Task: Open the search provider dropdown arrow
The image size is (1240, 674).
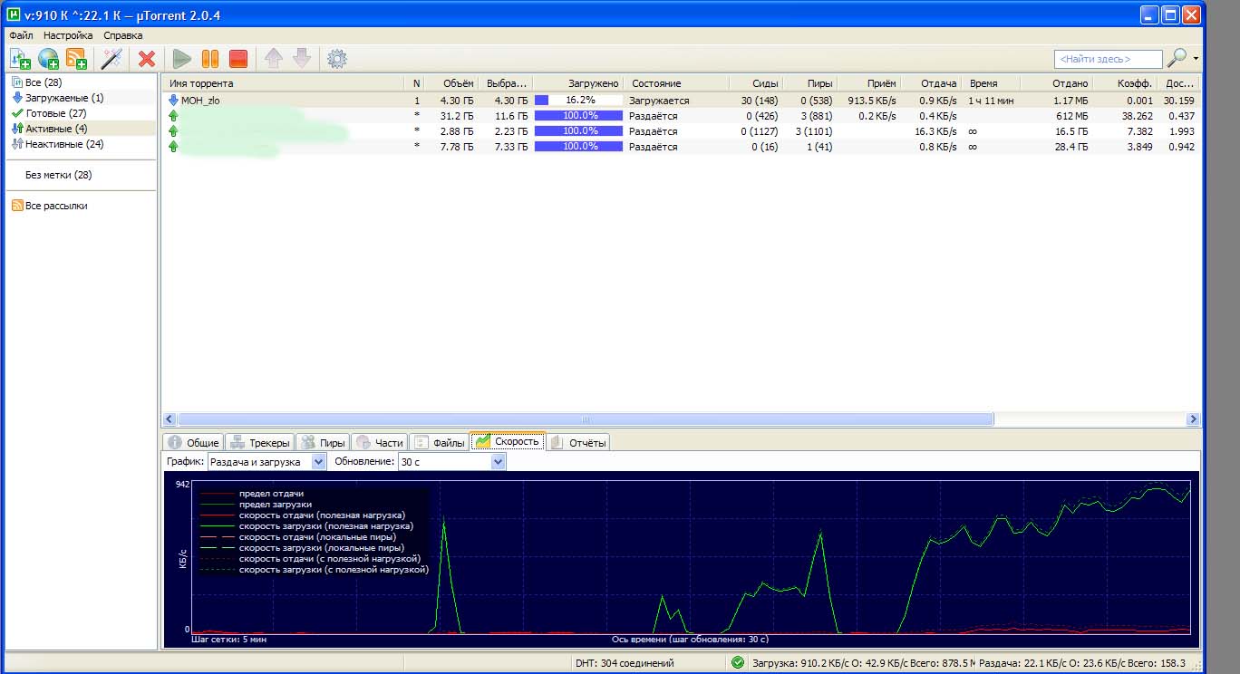Action: tap(1196, 59)
